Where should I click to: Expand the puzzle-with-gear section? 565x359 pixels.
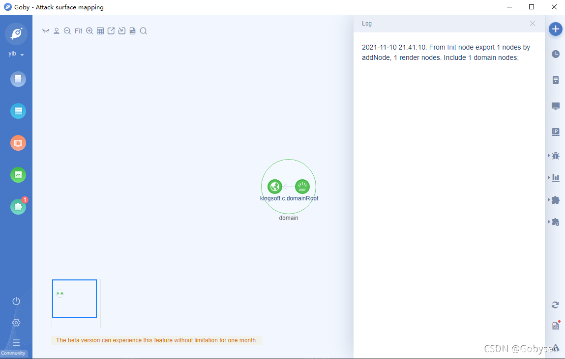554,222
